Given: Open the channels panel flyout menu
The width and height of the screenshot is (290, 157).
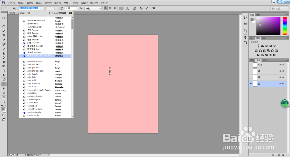Looking at the screenshot, I should [x=287, y=60].
